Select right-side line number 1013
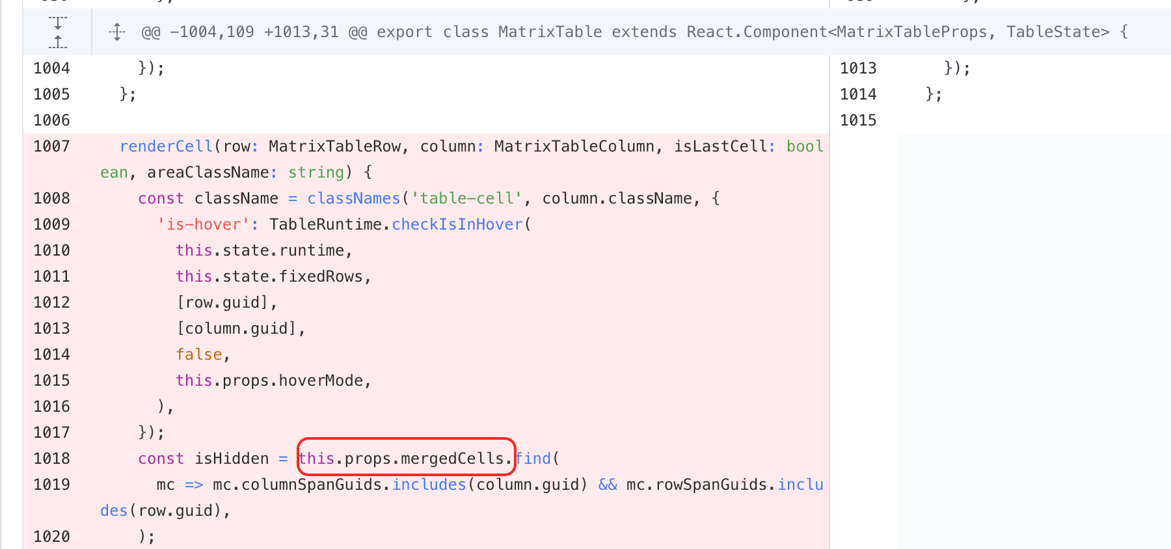The height and width of the screenshot is (549, 1171). [x=858, y=68]
